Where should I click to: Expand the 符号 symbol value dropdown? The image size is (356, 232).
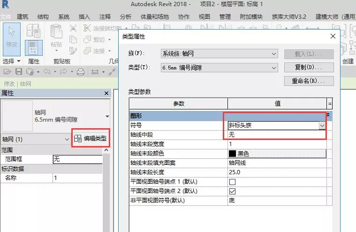pyautogui.click(x=322, y=125)
